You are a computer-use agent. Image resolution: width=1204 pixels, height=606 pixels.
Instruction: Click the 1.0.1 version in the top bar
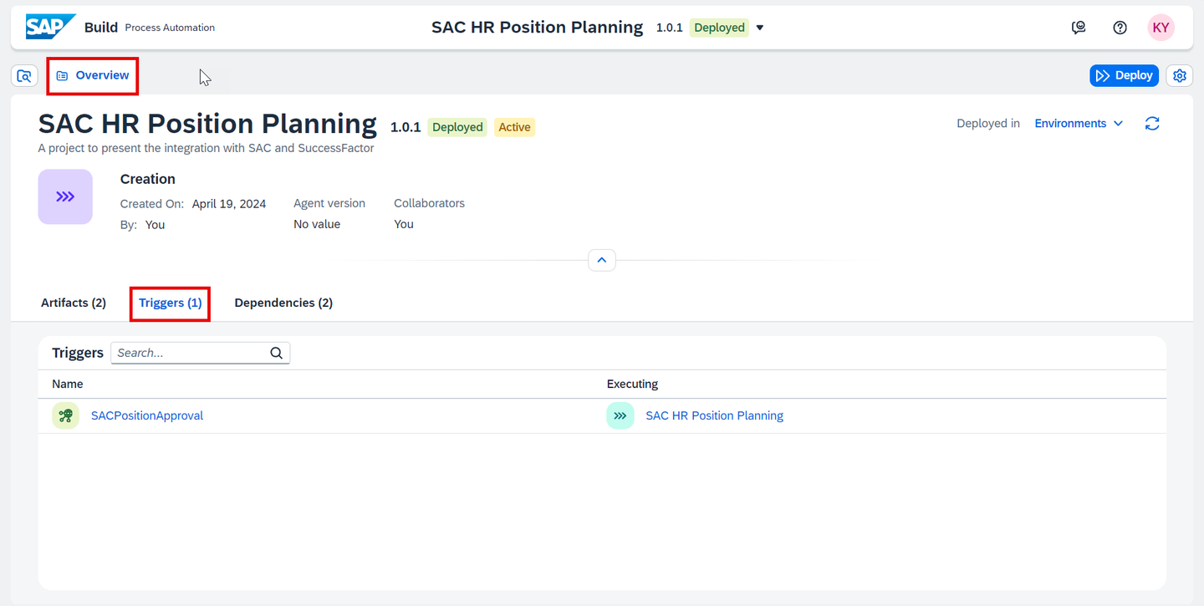coord(669,28)
